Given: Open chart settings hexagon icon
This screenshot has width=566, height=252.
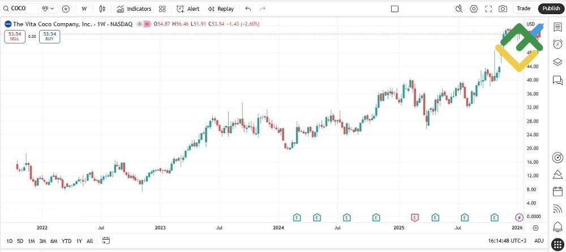Looking at the screenshot, I should click(474, 8).
